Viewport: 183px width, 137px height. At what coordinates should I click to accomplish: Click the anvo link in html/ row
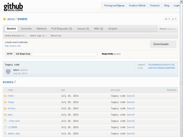tap(131, 96)
